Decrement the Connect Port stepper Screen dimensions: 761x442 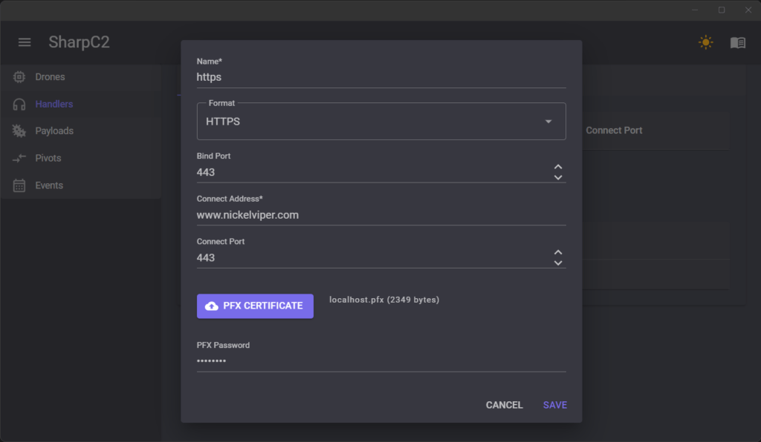558,263
